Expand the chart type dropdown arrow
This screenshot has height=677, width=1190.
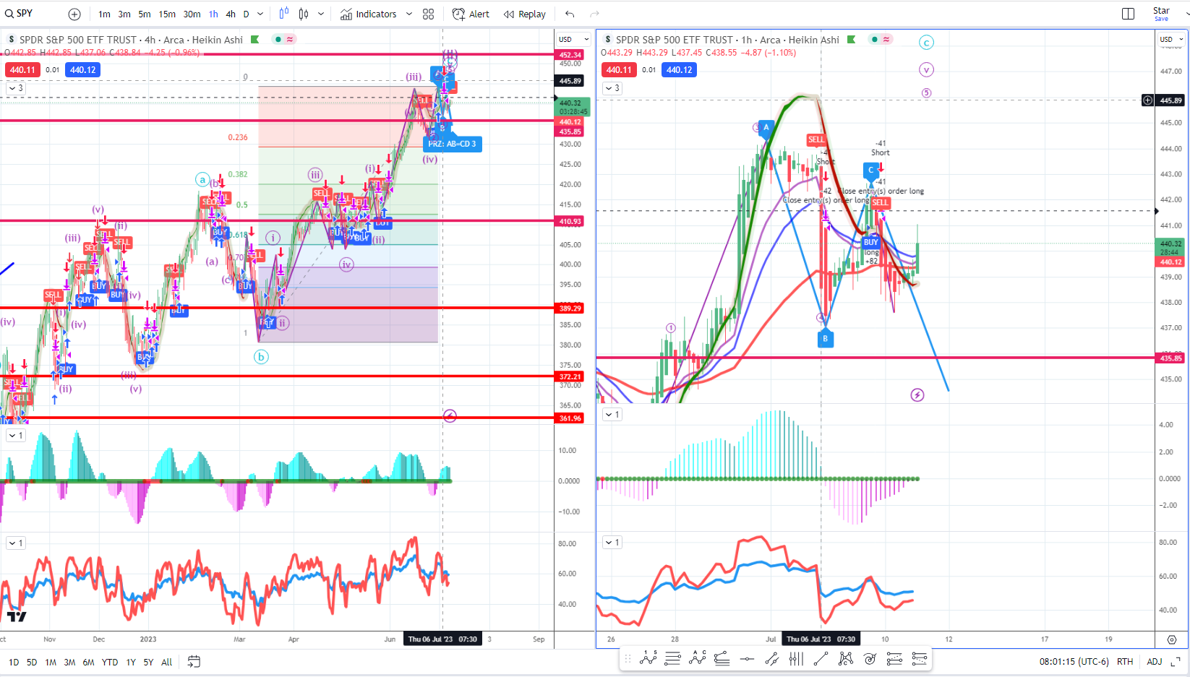pyautogui.click(x=321, y=14)
